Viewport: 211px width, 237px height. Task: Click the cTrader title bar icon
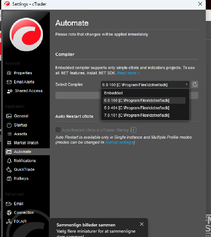(x=7, y=4)
